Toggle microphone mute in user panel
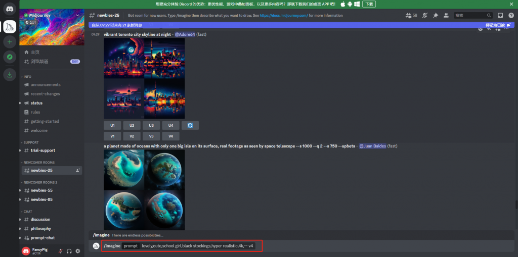 click(x=61, y=251)
